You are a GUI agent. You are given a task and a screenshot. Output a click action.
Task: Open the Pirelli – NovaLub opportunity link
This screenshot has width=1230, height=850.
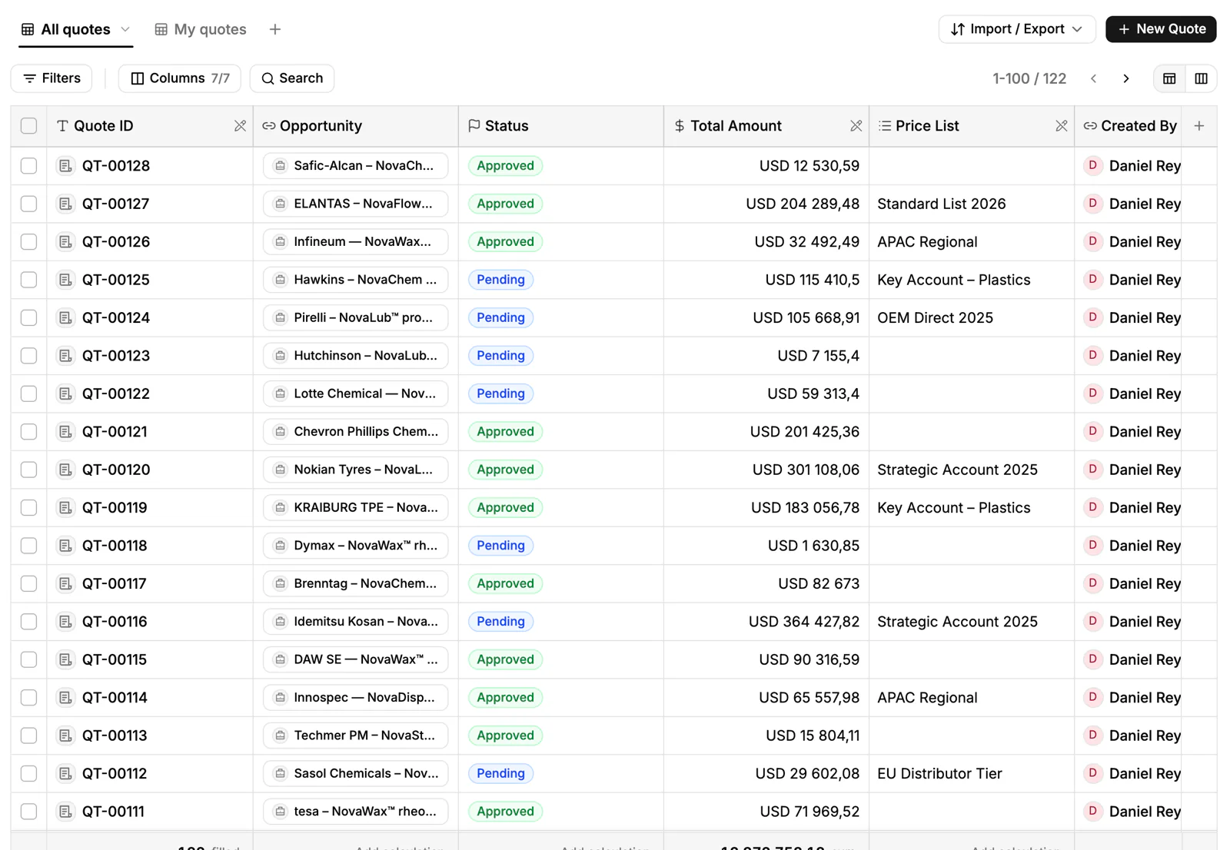[356, 318]
